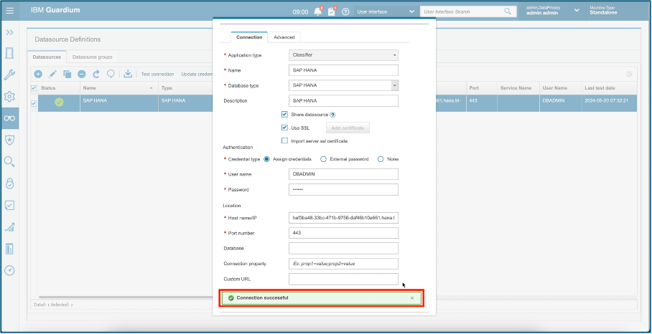Image resolution: width=652 pixels, height=334 pixels.
Task: Switch to the Advanced tab
Action: [284, 37]
